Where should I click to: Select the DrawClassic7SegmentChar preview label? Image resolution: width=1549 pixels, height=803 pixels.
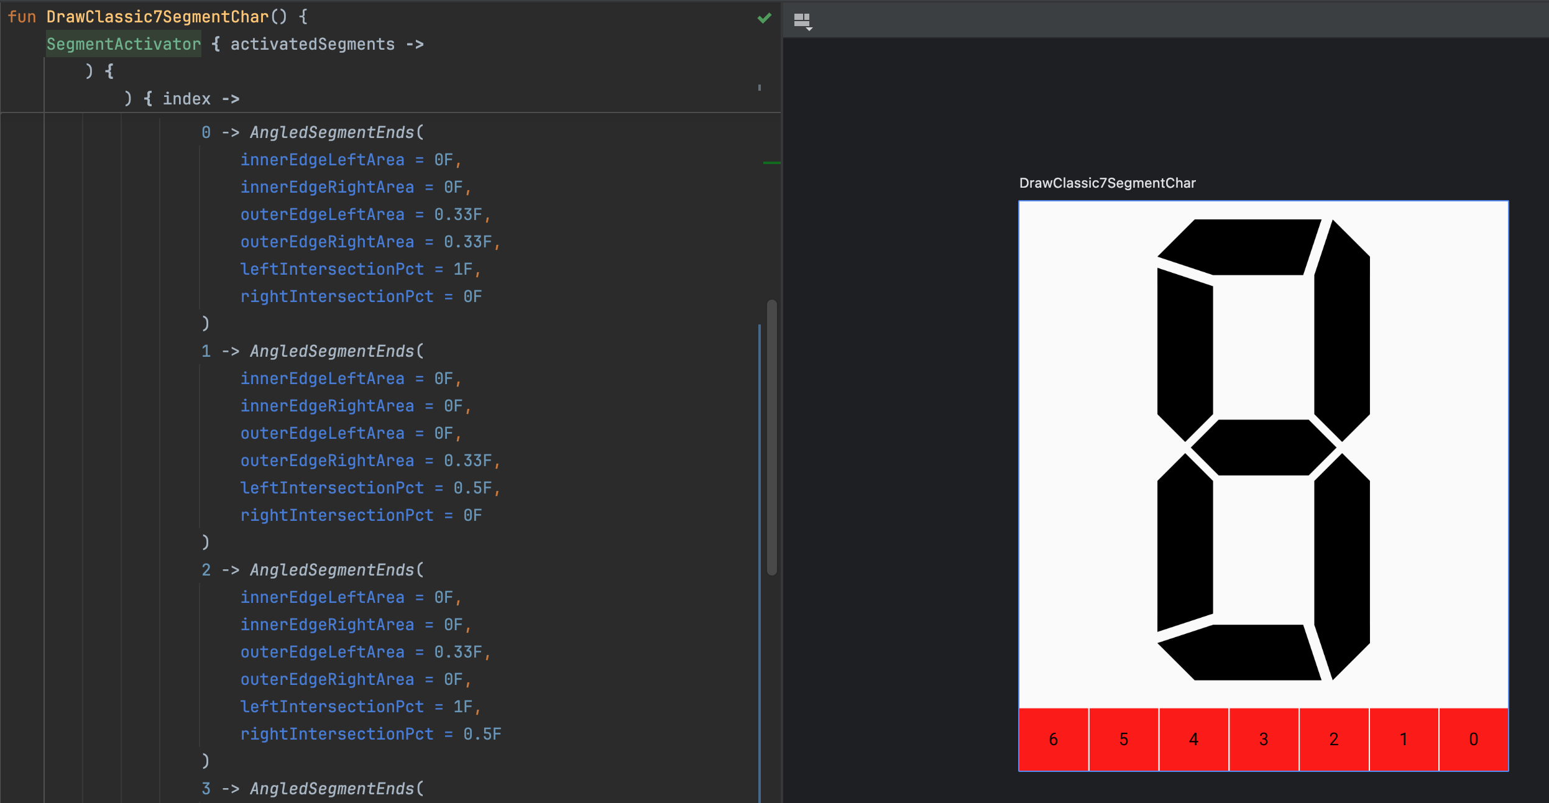pos(1107,183)
